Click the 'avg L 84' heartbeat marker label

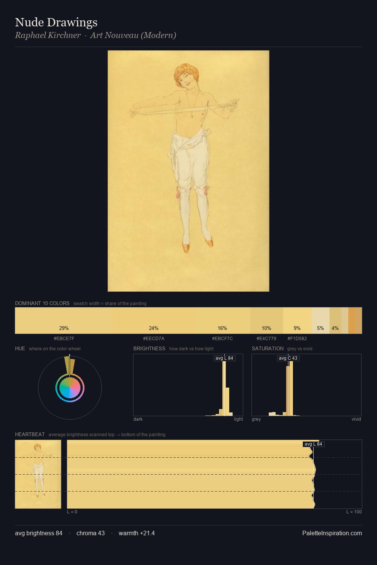313,444
